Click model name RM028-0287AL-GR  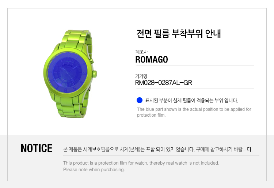[x=164, y=83]
